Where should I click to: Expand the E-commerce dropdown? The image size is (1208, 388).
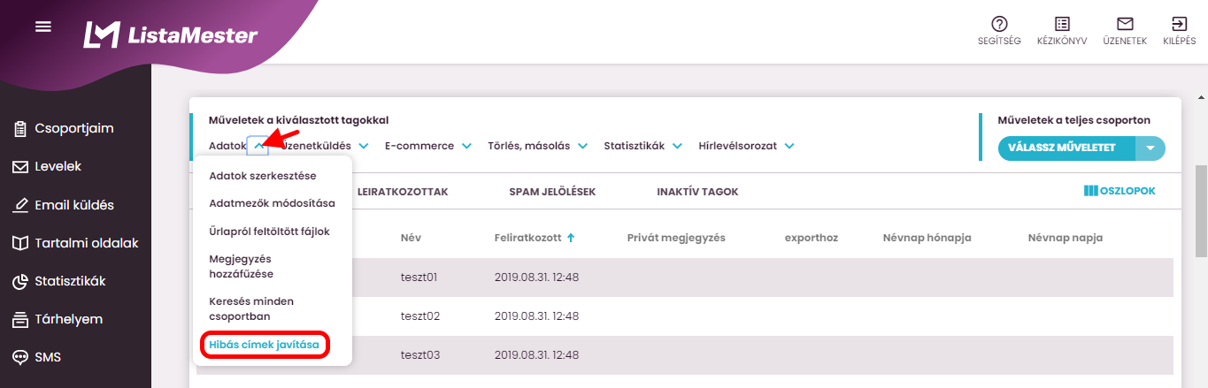coord(466,146)
